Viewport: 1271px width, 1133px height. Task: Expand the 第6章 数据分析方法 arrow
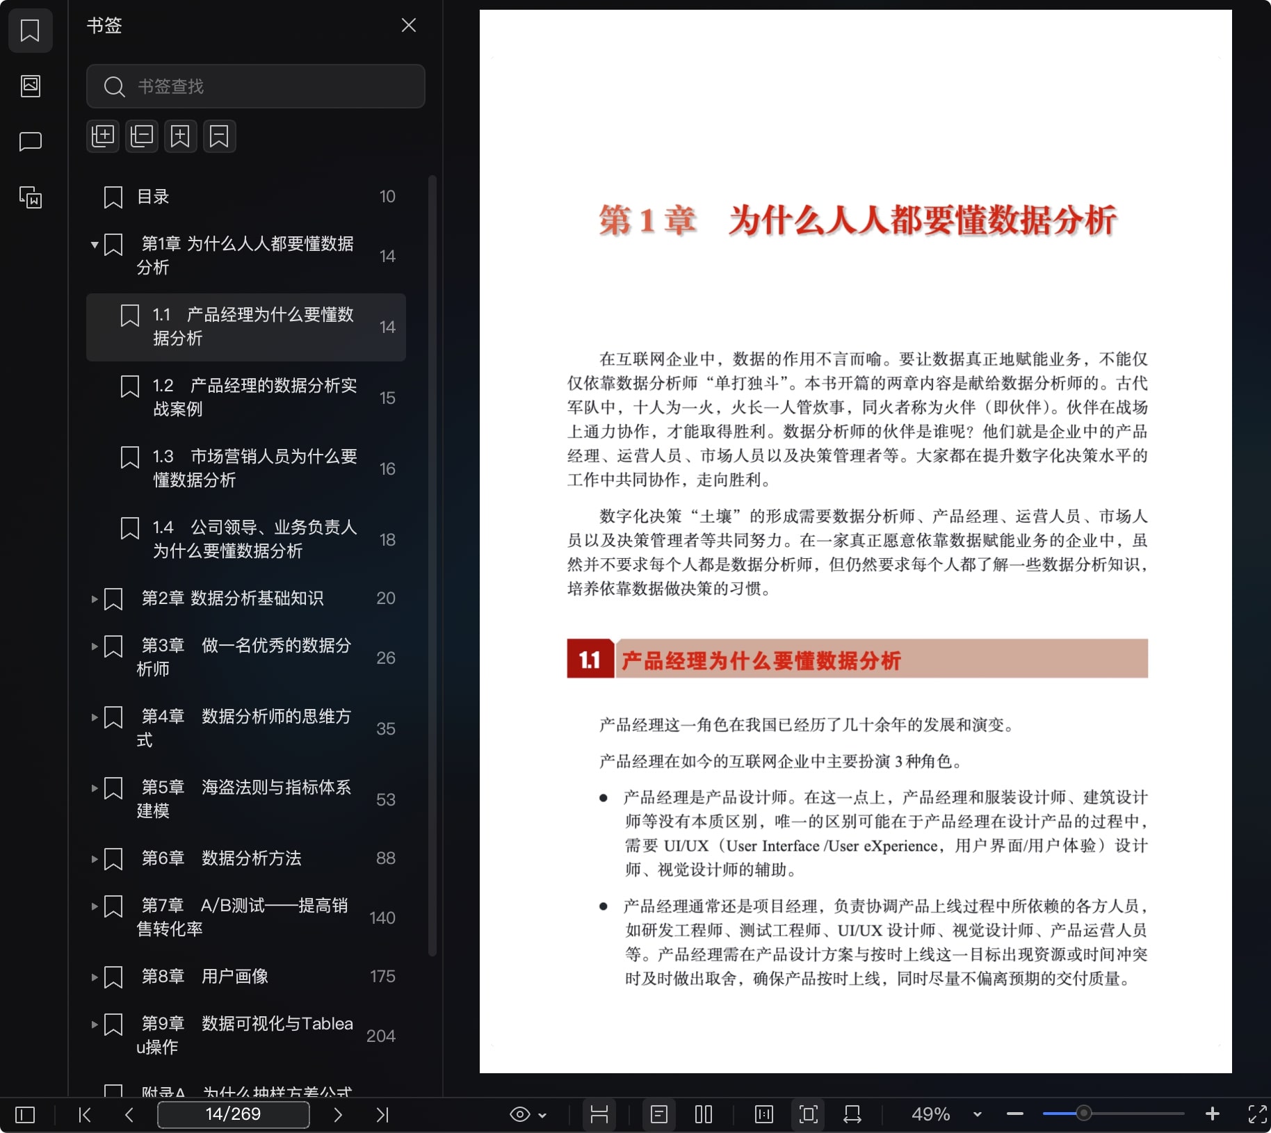(x=94, y=858)
